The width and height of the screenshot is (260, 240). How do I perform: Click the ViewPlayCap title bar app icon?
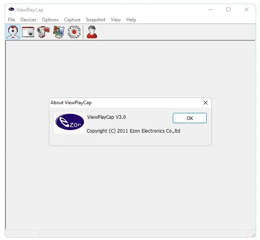[11, 9]
